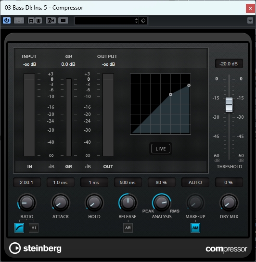The width and height of the screenshot is (256, 262).
Task: Click the OUTPUT "-oo dB" reading
Action: pos(109,64)
